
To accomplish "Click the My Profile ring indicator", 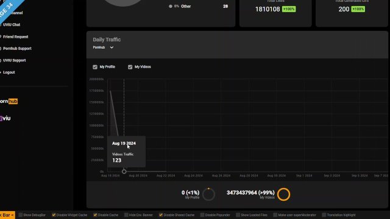I will 208,194.
